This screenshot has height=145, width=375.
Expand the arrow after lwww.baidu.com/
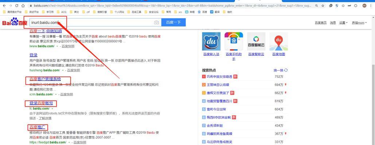[x=57, y=46]
